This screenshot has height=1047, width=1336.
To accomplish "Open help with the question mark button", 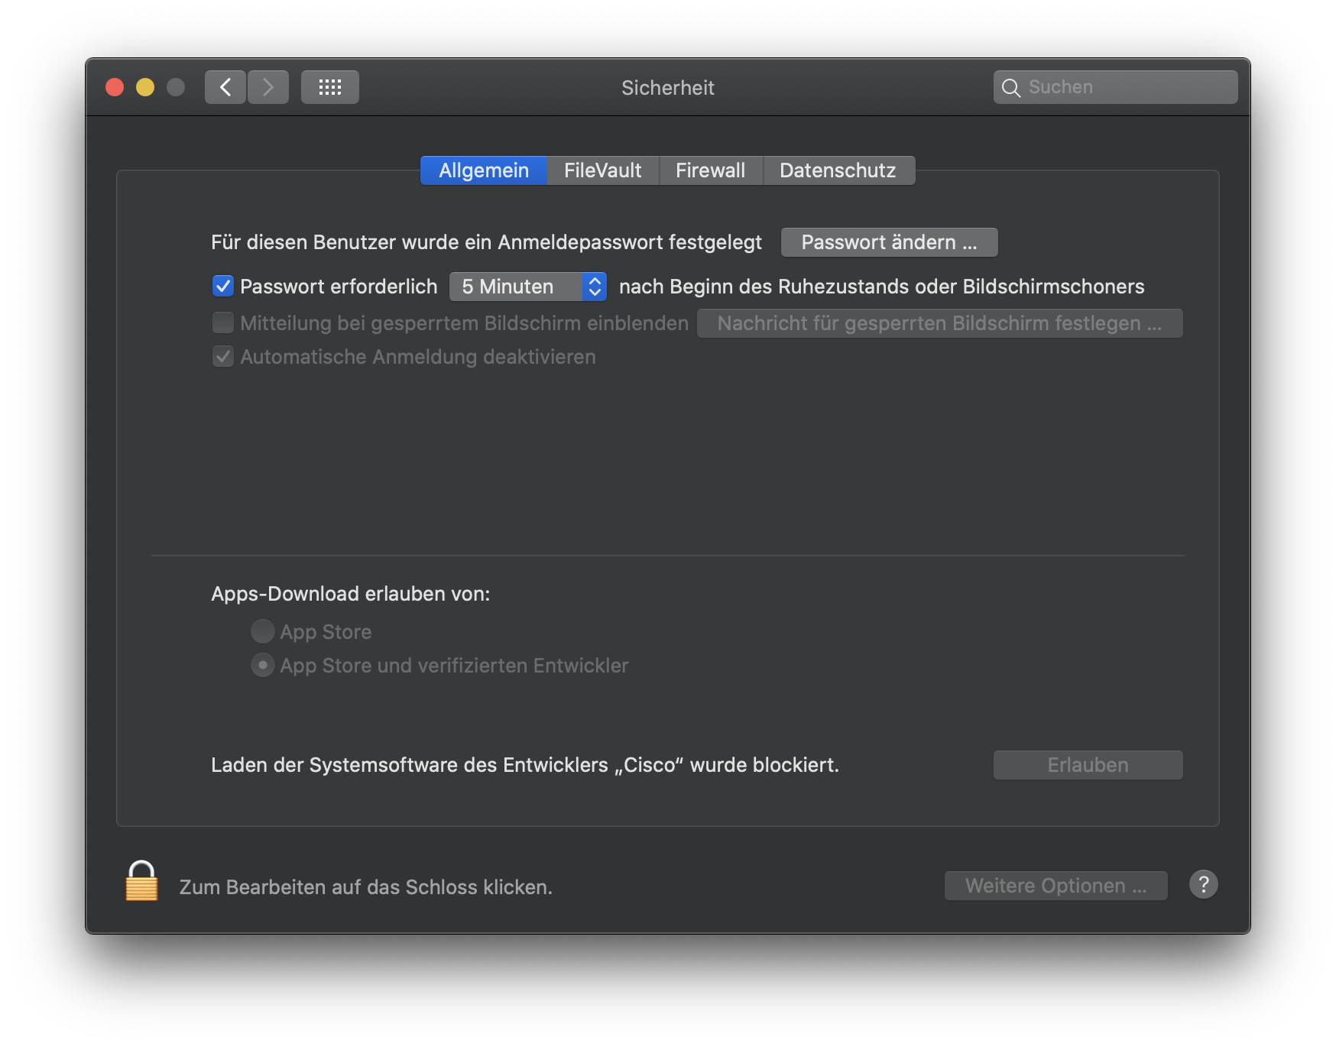I will point(1203,885).
